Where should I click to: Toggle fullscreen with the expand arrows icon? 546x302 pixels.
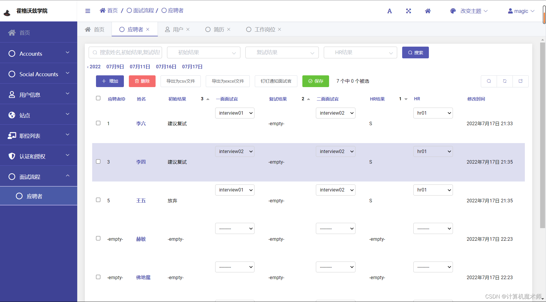(408, 11)
